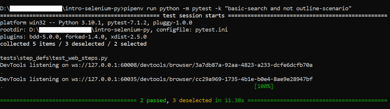Click the configfile pytest.ini text
The width and height of the screenshot is (390, 109).
(192, 30)
